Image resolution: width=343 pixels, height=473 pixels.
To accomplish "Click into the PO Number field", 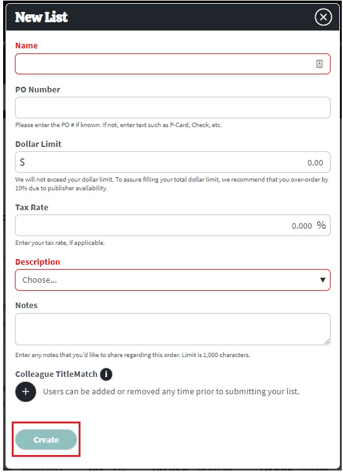I will point(173,107).
